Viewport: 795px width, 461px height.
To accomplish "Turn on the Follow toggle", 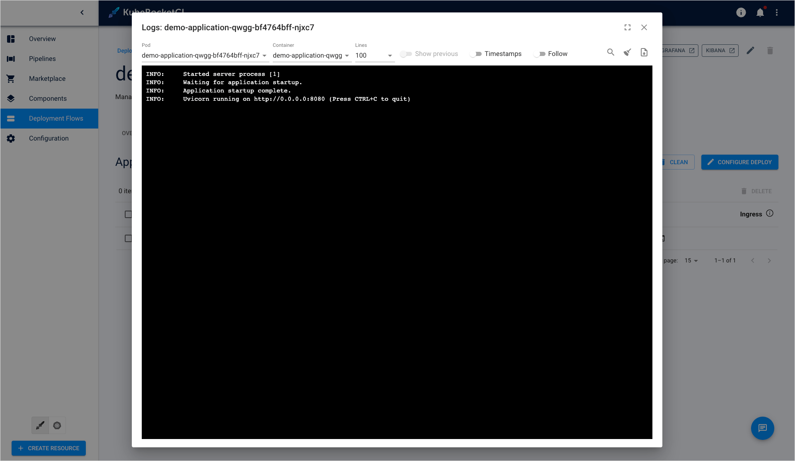I will pos(539,54).
